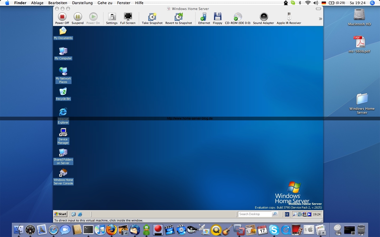The image size is (380, 237).
Task: Click toolbar toggle pill in title bar
Action: click(319, 9)
